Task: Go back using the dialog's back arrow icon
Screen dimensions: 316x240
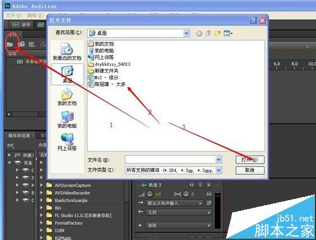Action: point(199,34)
